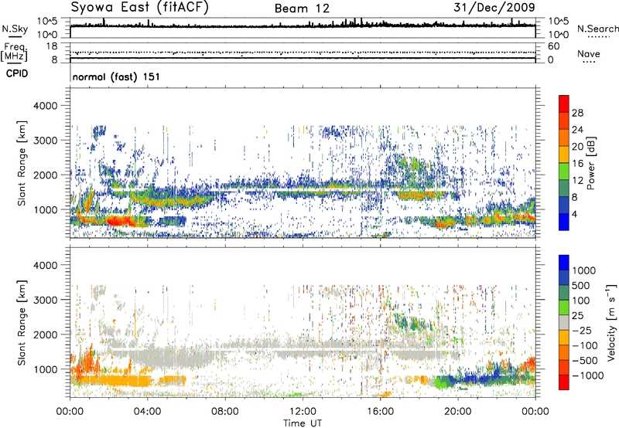Click the "16" power colorbar label
The width and height of the screenshot is (619, 428).
[x=577, y=164]
